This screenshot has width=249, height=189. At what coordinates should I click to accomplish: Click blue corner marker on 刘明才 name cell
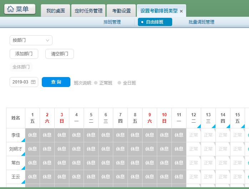23,154
